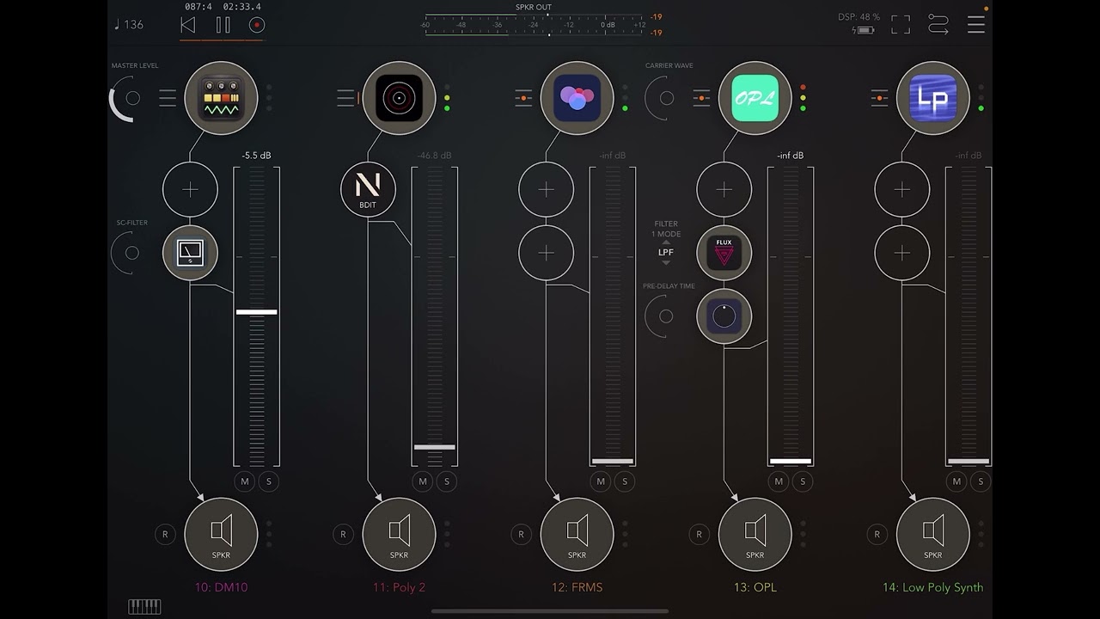Select SPKR output of 12: FRMS
This screenshot has width=1100, height=619.
(x=577, y=534)
